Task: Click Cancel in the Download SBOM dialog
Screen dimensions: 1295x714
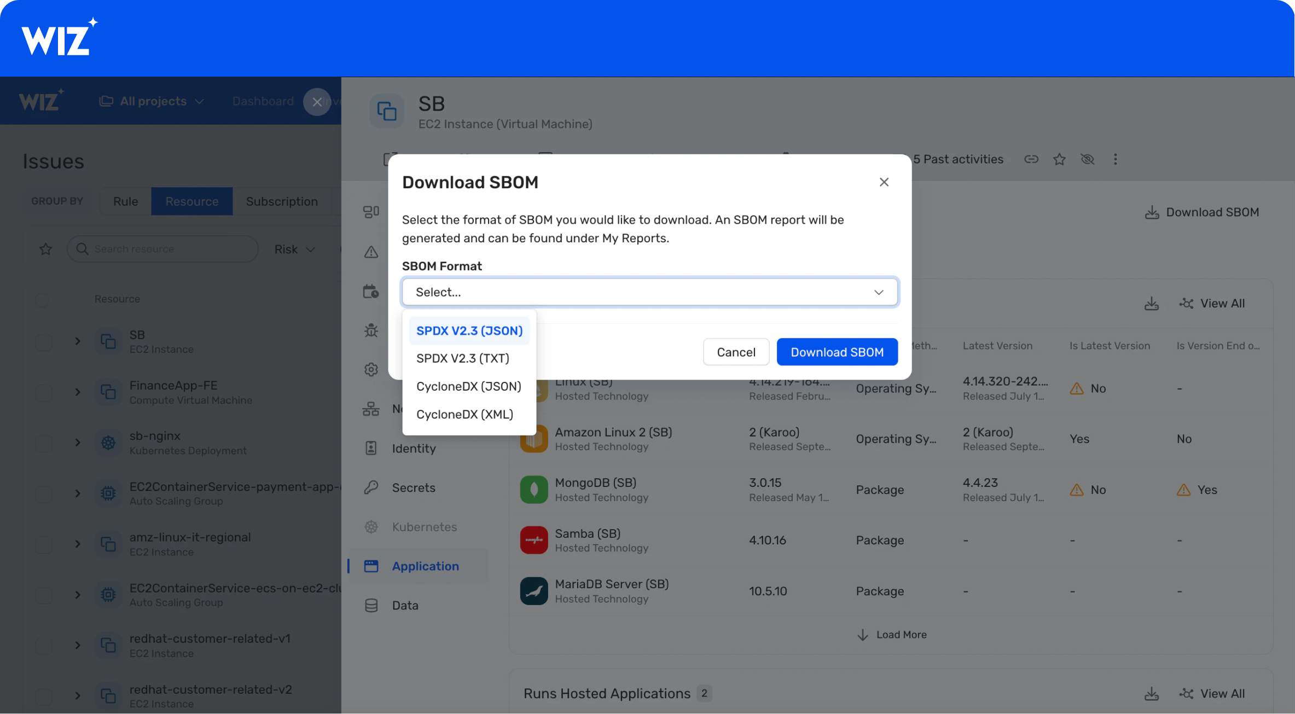Action: (736, 352)
